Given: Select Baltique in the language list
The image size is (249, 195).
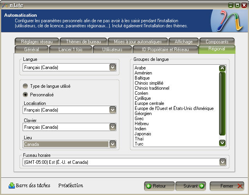Looking at the screenshot, I should [142, 78].
